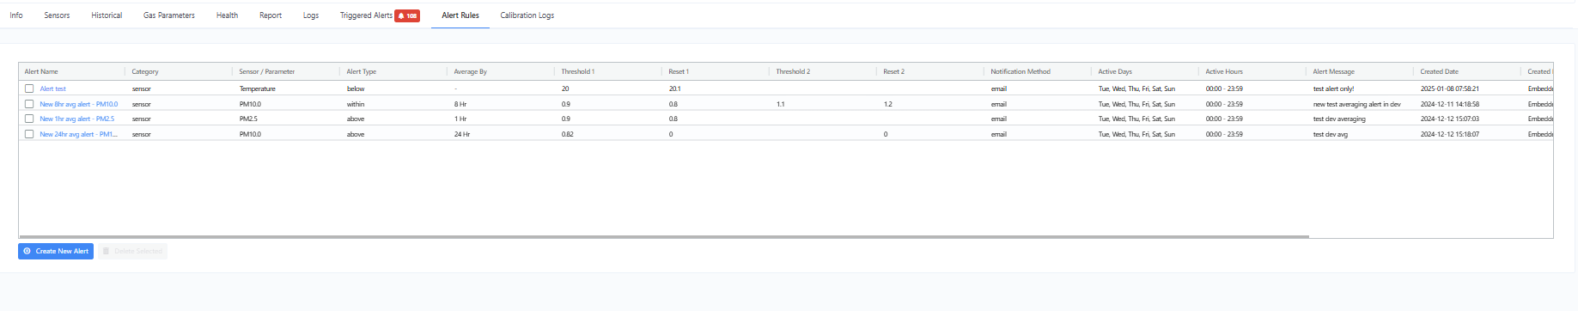Sort by the Threshold 1 column
This screenshot has height=311, width=1578.
coord(578,71)
